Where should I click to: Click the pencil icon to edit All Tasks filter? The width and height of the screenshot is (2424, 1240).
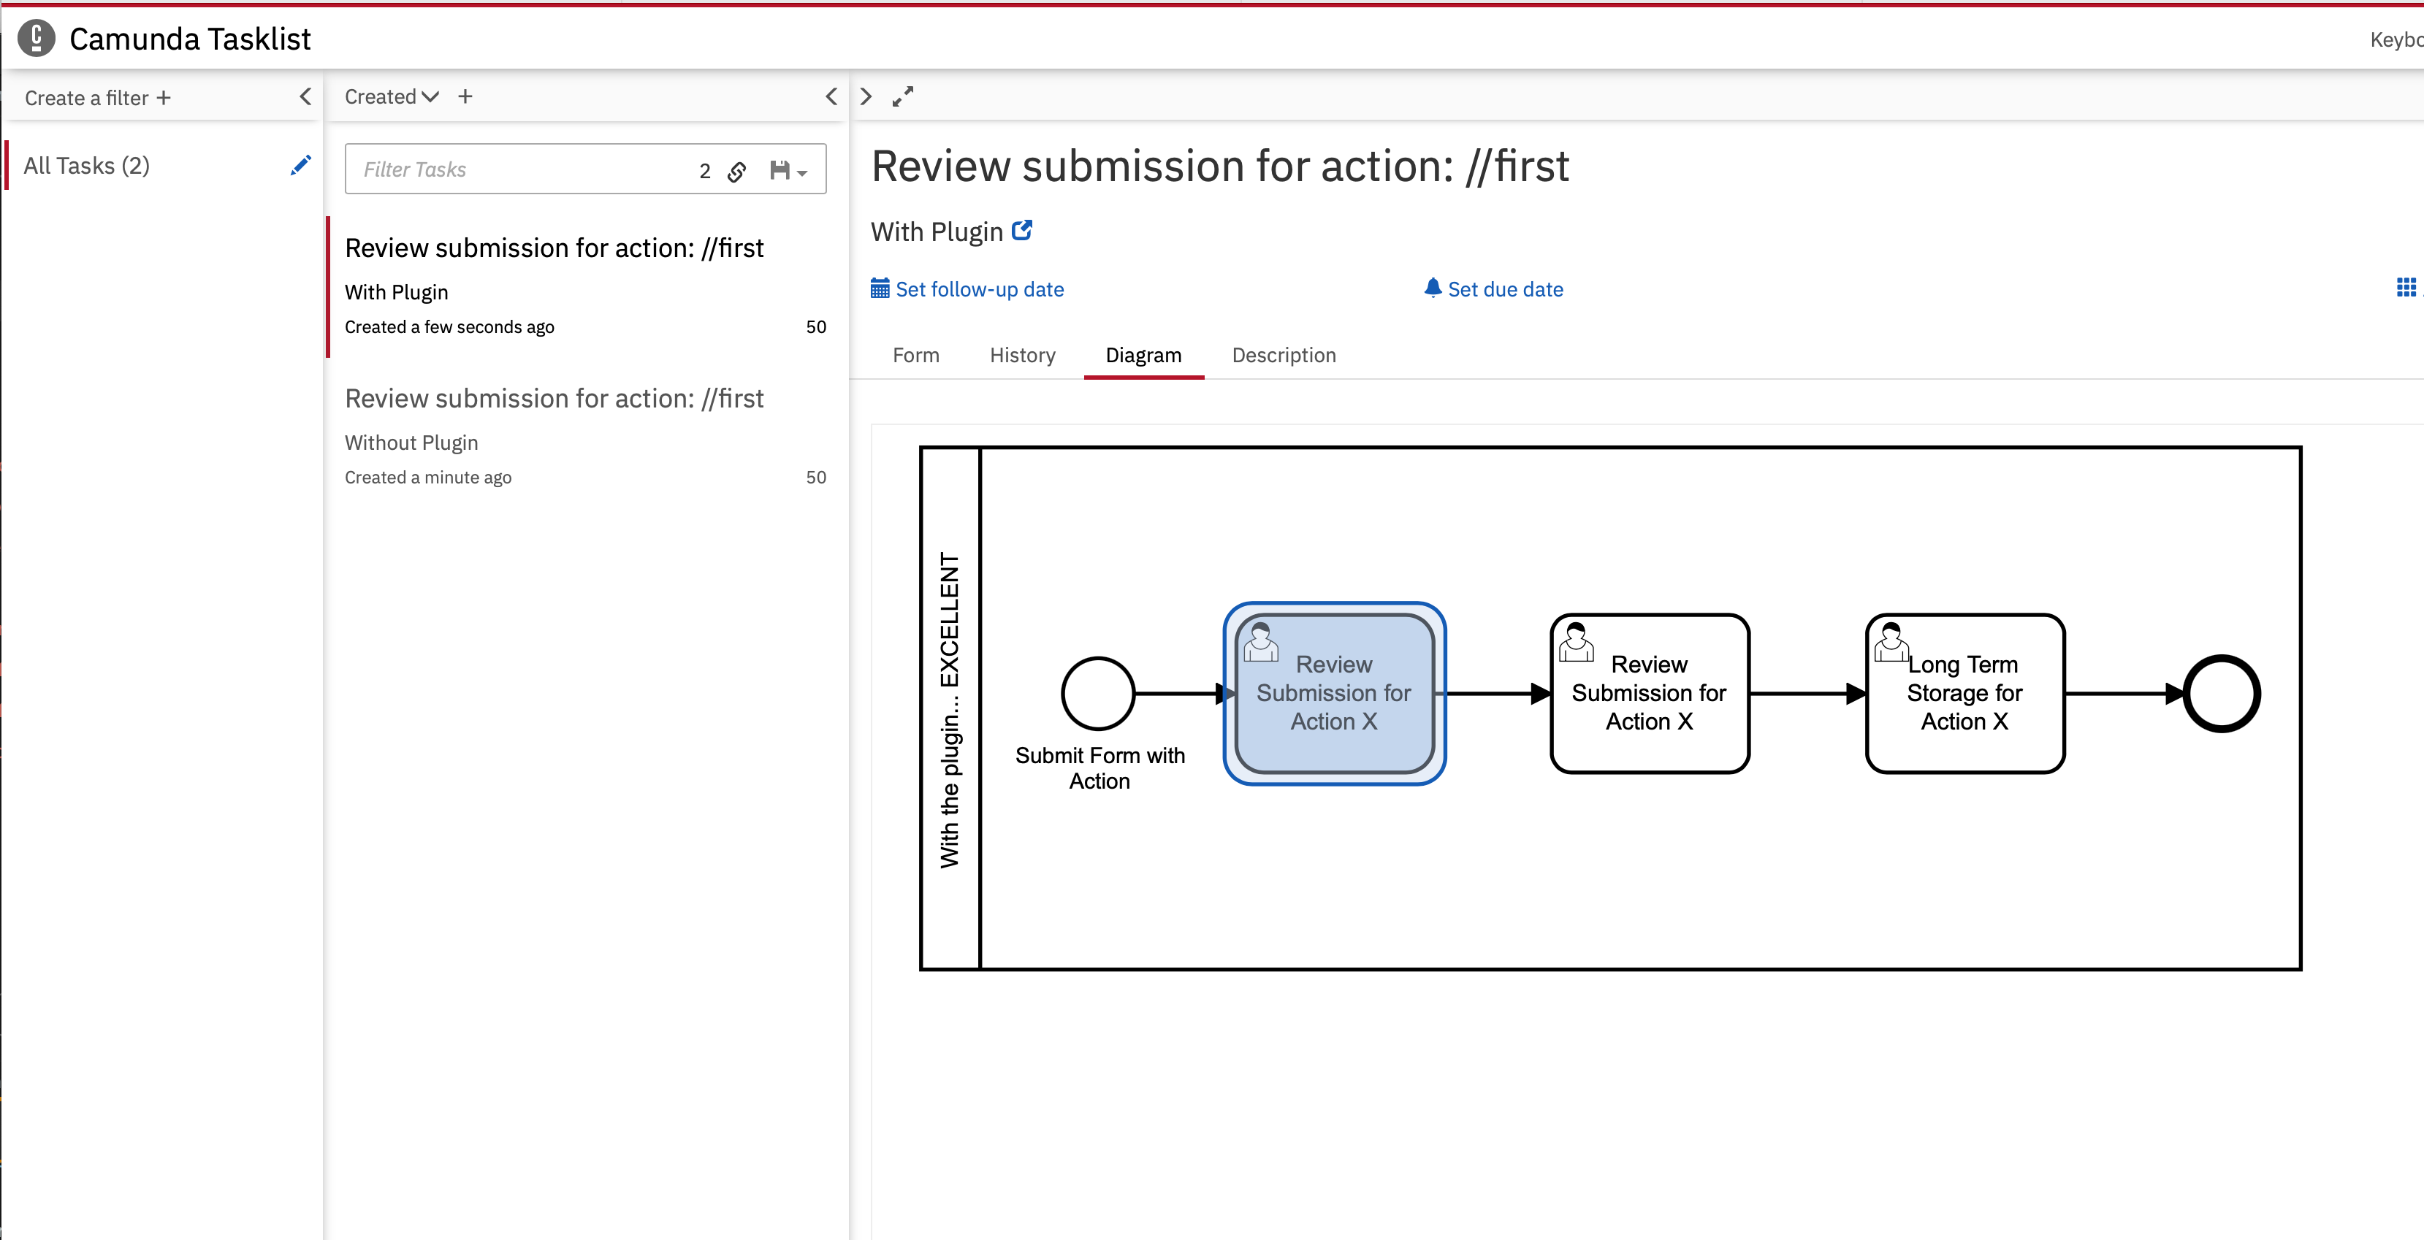pos(300,166)
